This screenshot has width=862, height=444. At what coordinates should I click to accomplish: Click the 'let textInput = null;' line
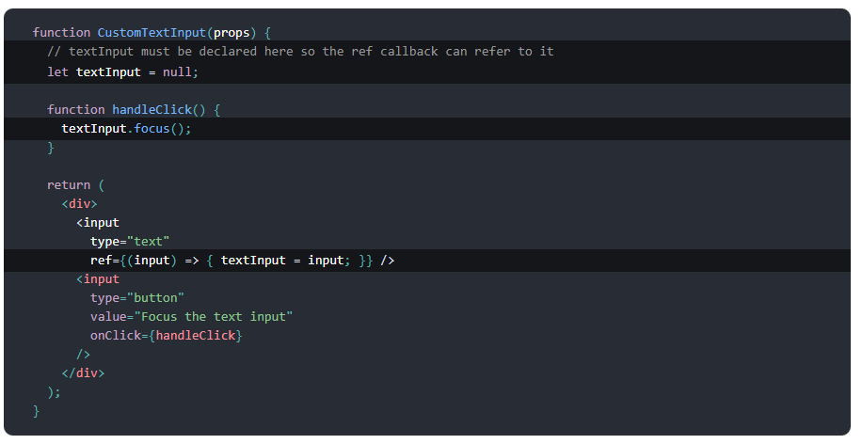coord(122,72)
